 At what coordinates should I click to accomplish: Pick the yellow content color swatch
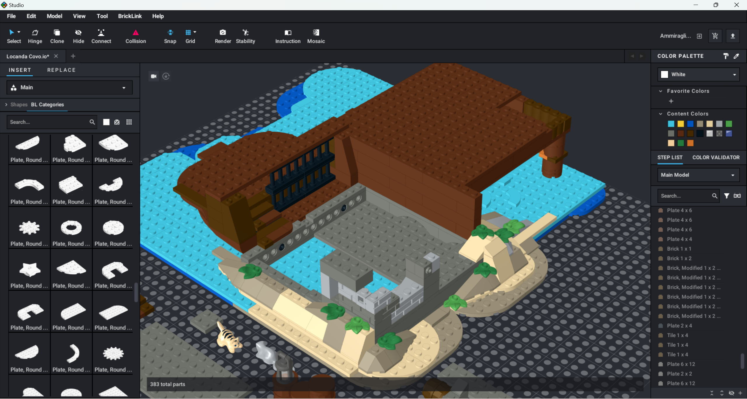tap(680, 124)
